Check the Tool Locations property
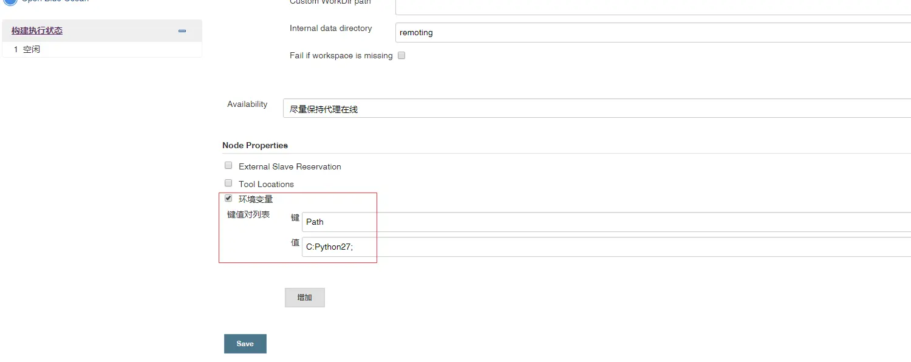911x362 pixels. pos(228,182)
